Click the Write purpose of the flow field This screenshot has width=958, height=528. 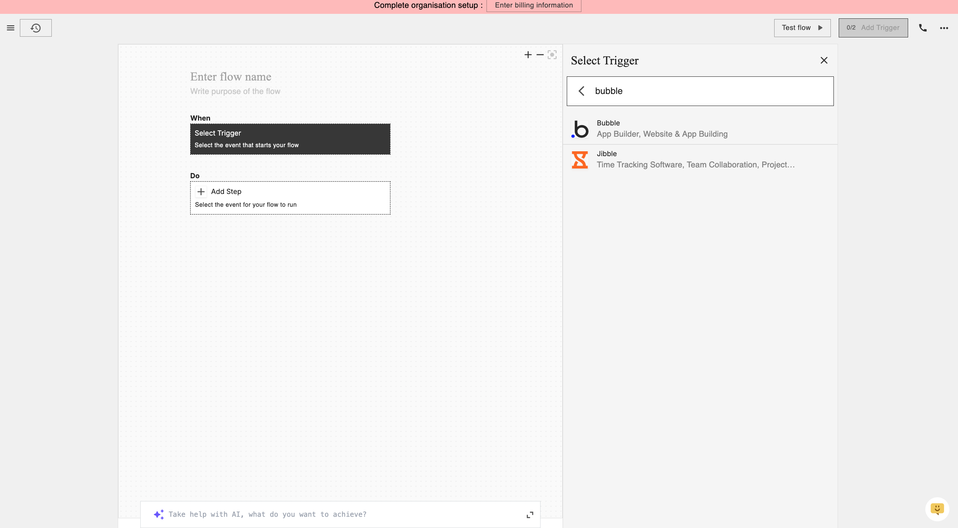click(235, 91)
